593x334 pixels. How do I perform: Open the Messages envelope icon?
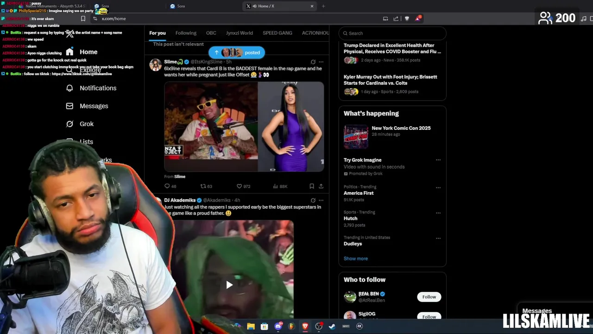click(x=69, y=106)
